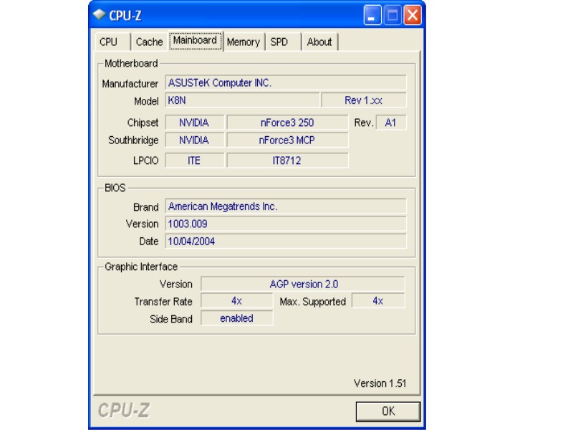The height and width of the screenshot is (430, 573).
Task: Click the Manufacturer label
Action: (130, 84)
